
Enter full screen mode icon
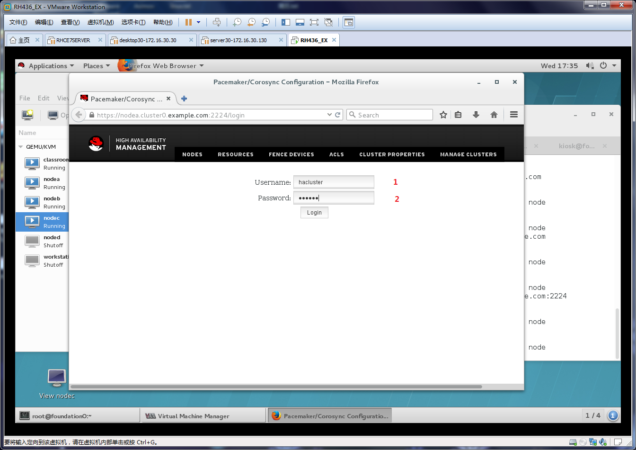[x=314, y=22]
